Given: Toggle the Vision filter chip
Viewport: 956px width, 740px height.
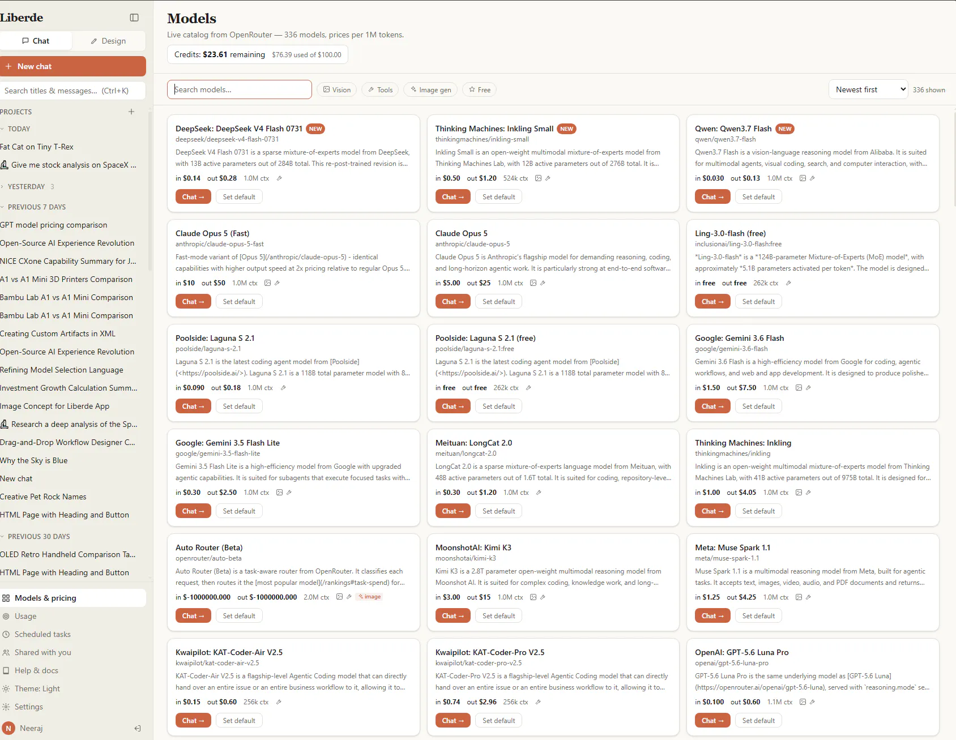Looking at the screenshot, I should click(336, 89).
